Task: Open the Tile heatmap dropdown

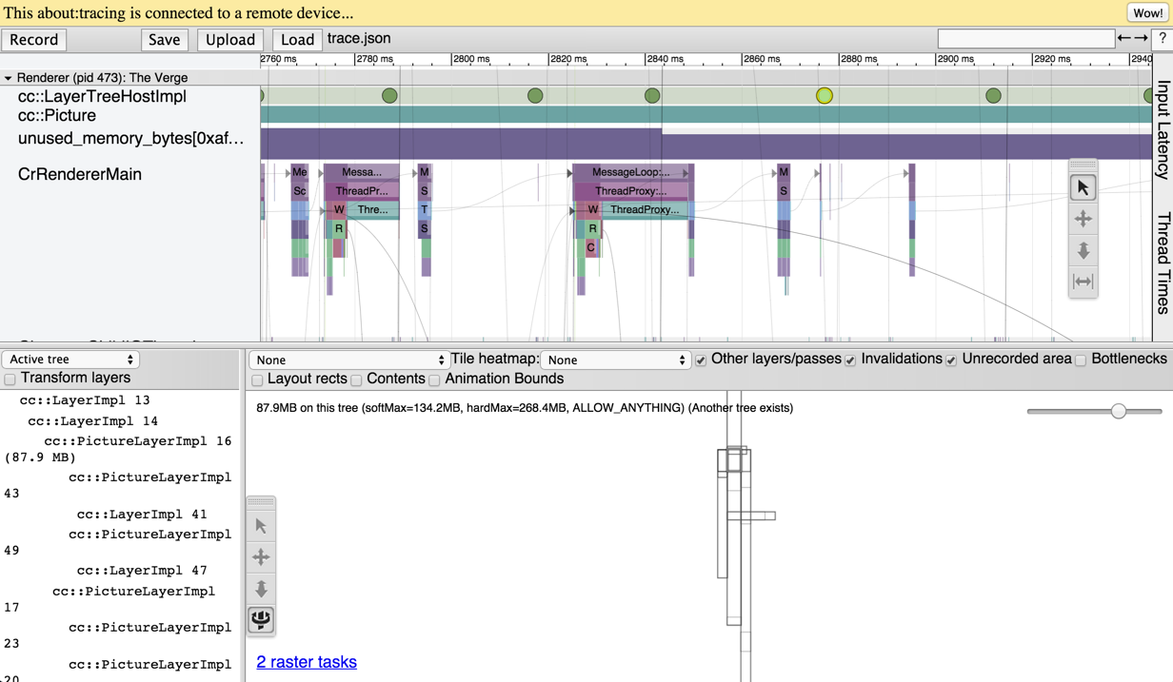Action: point(616,360)
